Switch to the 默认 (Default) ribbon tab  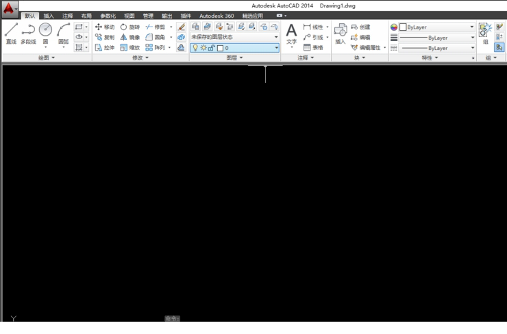click(30, 16)
